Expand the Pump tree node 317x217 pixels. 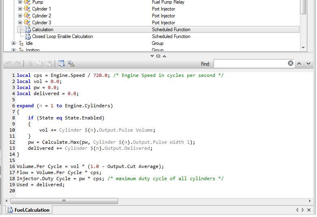[20, 2]
